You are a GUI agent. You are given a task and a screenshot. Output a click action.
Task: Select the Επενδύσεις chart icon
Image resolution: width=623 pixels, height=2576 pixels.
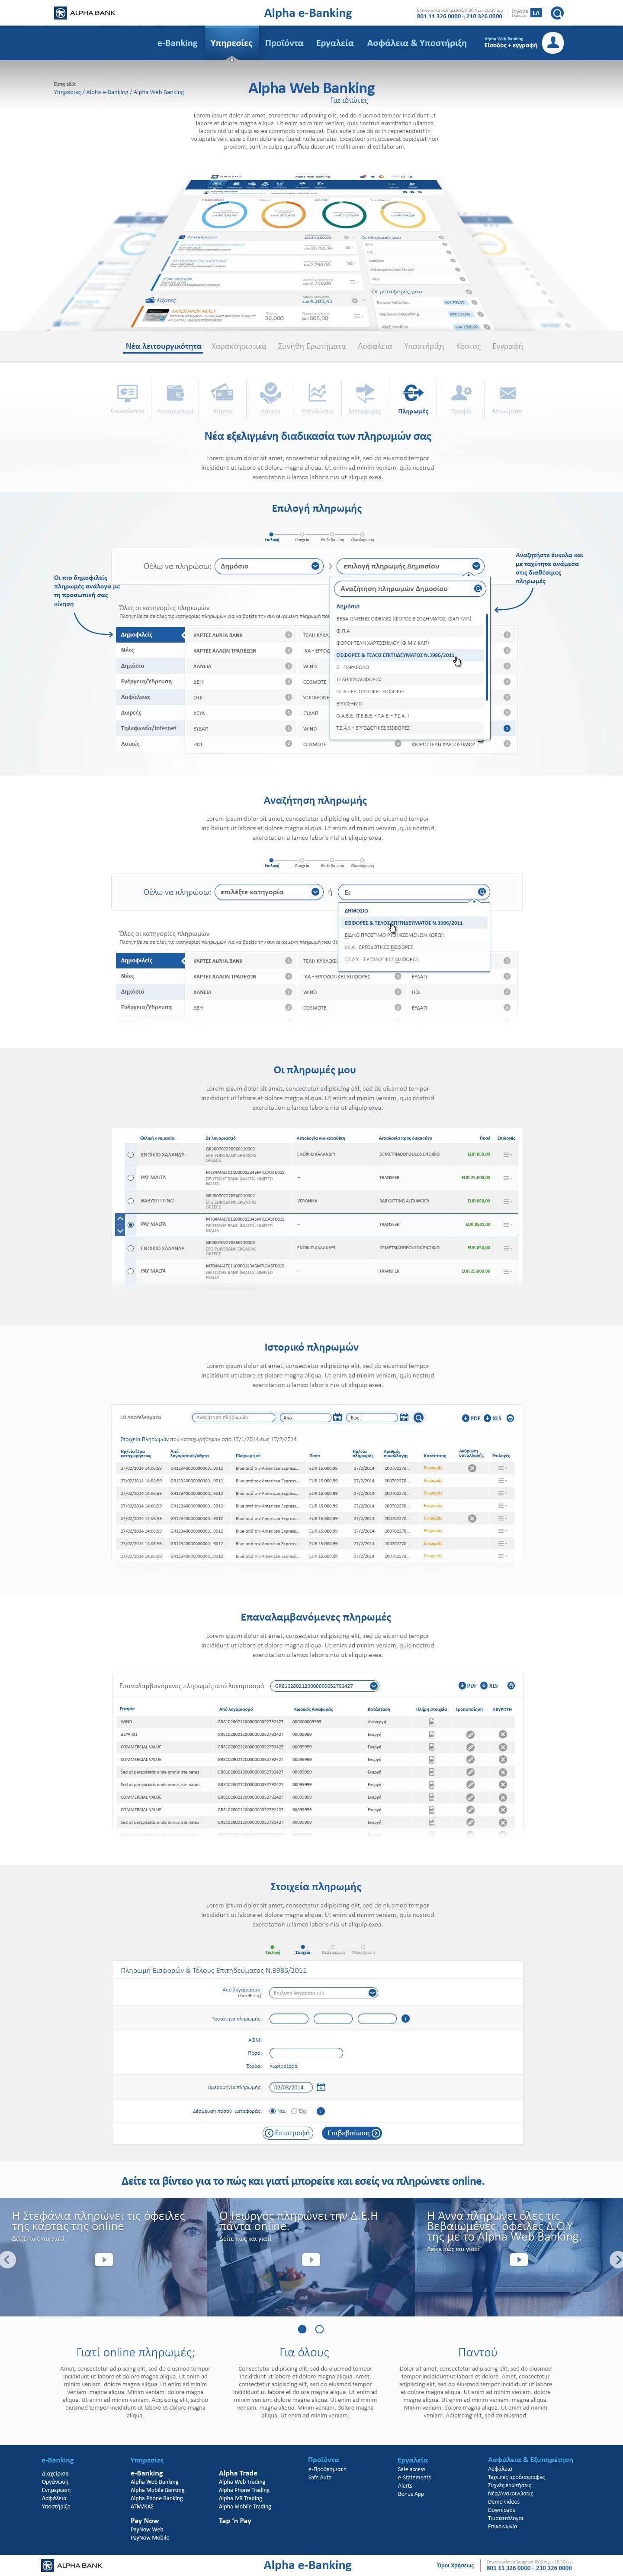coord(318,393)
